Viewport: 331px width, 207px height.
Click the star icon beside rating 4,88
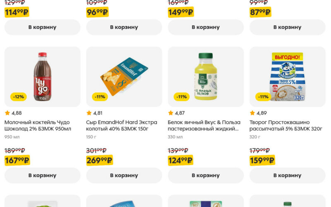click(7, 113)
